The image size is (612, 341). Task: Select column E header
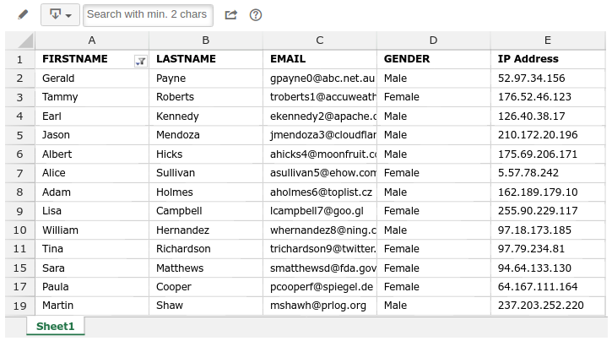(548, 41)
